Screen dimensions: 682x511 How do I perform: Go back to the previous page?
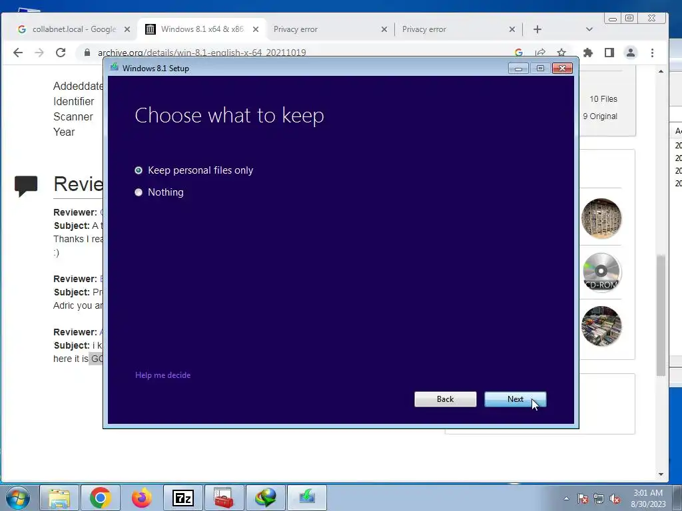pos(18,53)
